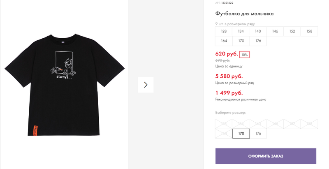329x169 pixels.
Task: Click size 158 in the size range row
Action: point(309,31)
